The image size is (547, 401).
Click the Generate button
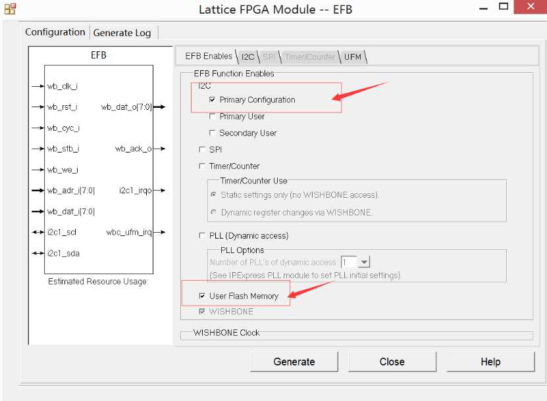click(x=294, y=362)
